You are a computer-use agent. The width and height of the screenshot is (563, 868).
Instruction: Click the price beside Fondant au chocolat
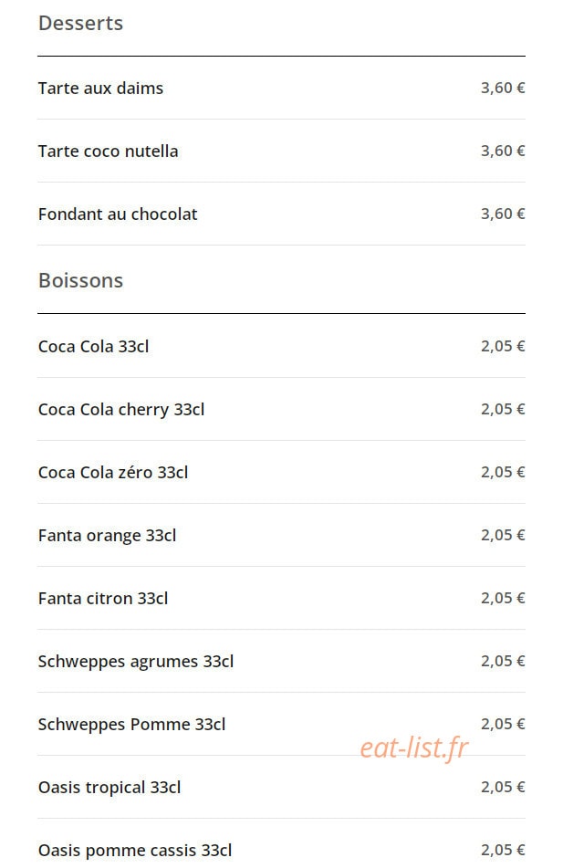point(503,214)
